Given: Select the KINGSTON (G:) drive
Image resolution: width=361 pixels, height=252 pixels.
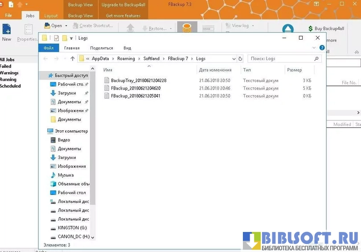Looking at the screenshot, I should tap(71, 228).
